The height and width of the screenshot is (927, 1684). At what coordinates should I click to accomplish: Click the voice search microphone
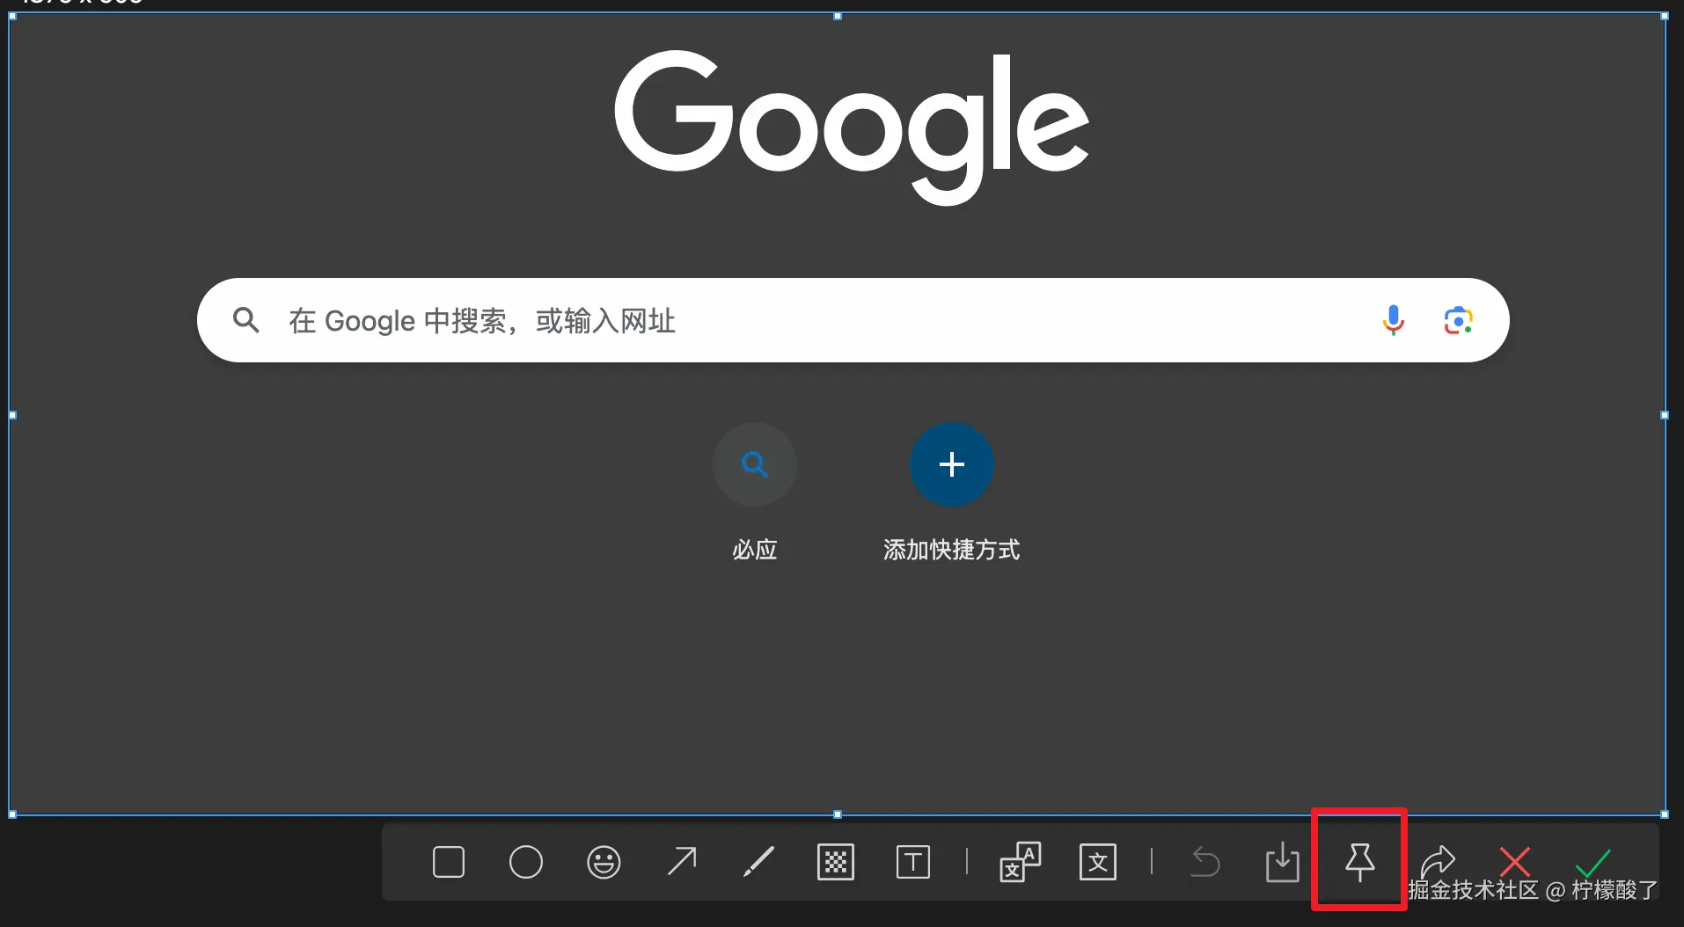1393,320
